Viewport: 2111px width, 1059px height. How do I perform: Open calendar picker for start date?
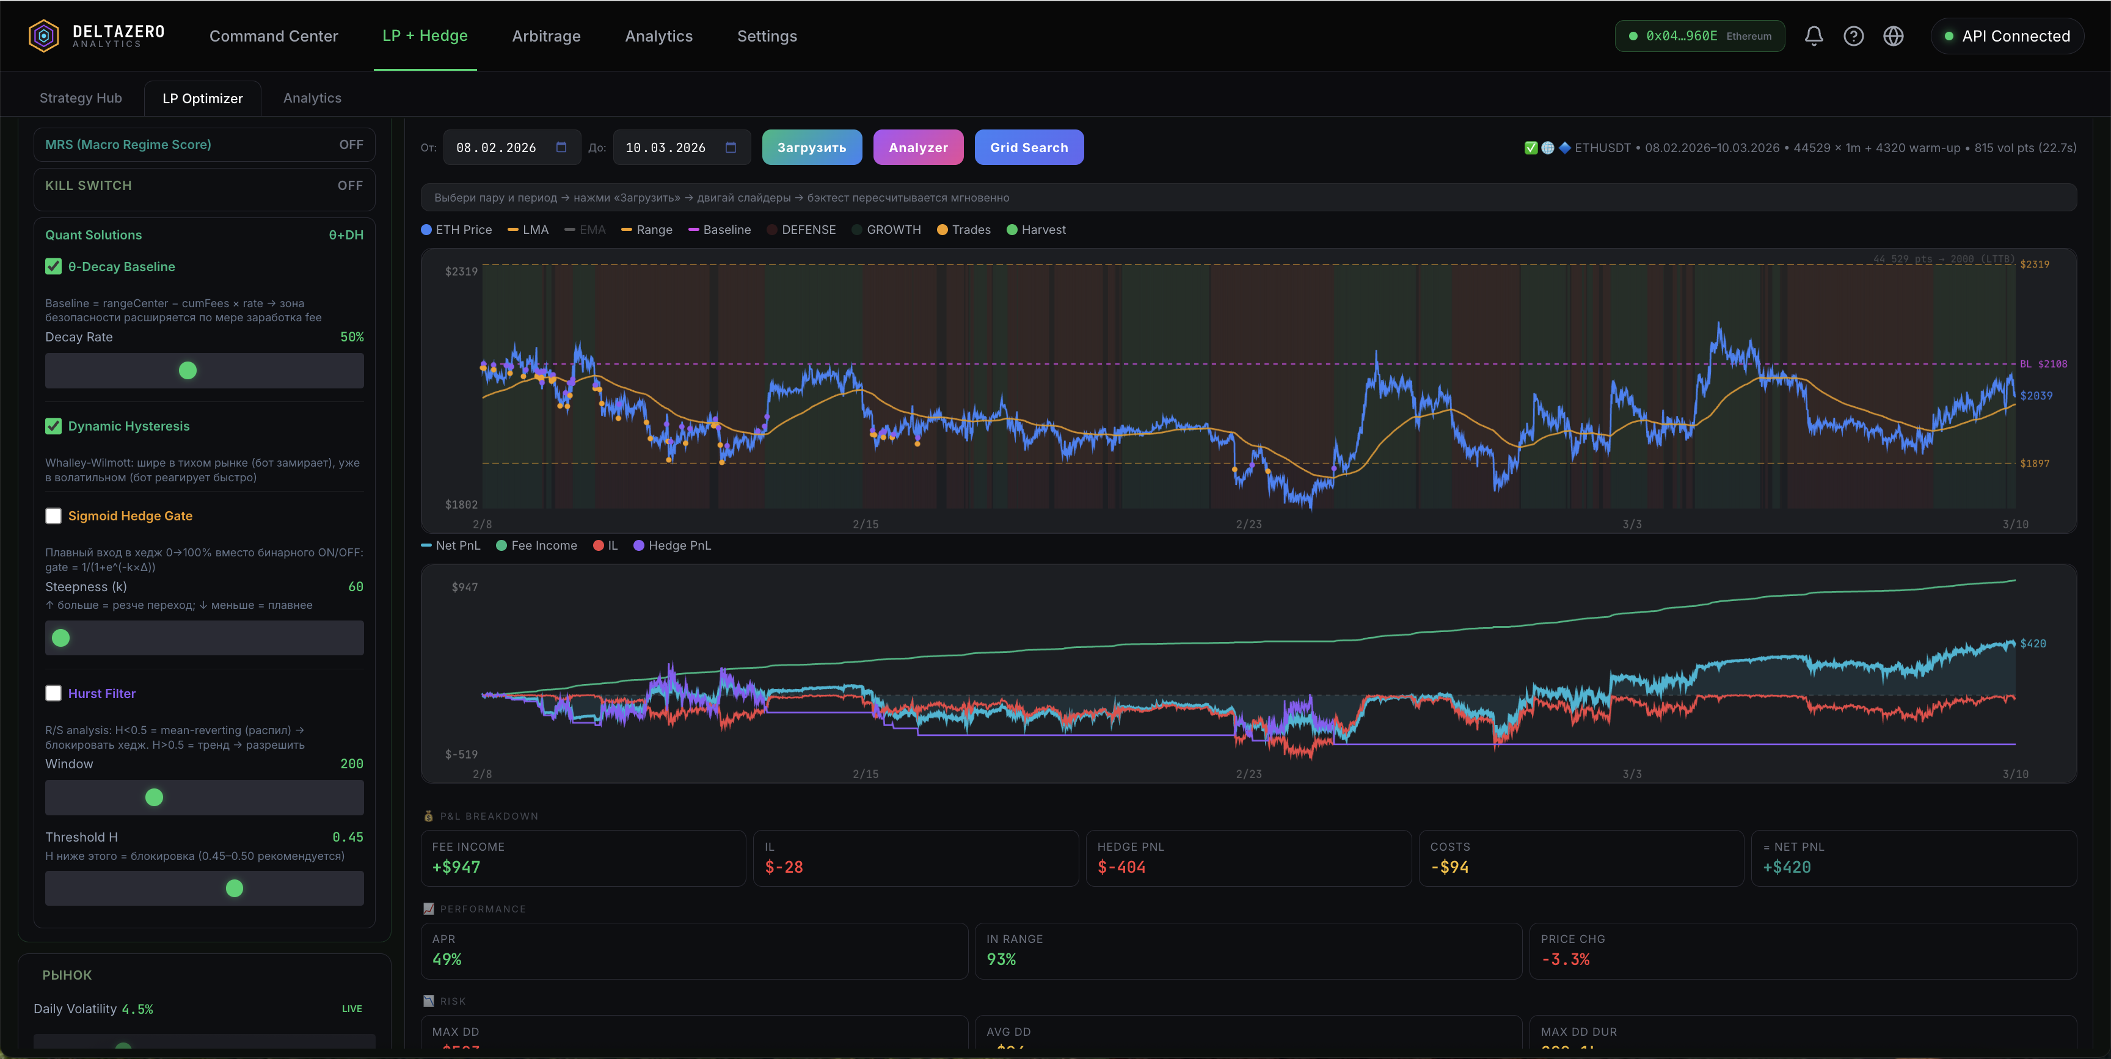(x=561, y=148)
